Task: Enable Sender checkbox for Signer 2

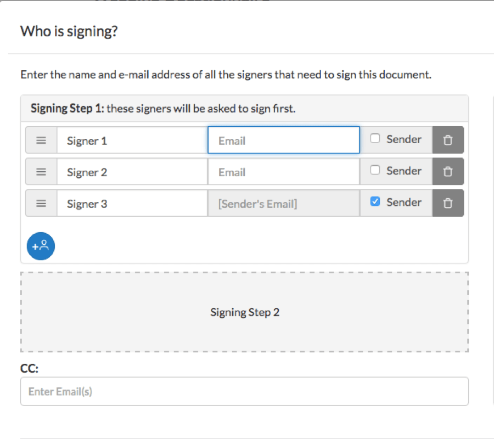Action: click(375, 170)
